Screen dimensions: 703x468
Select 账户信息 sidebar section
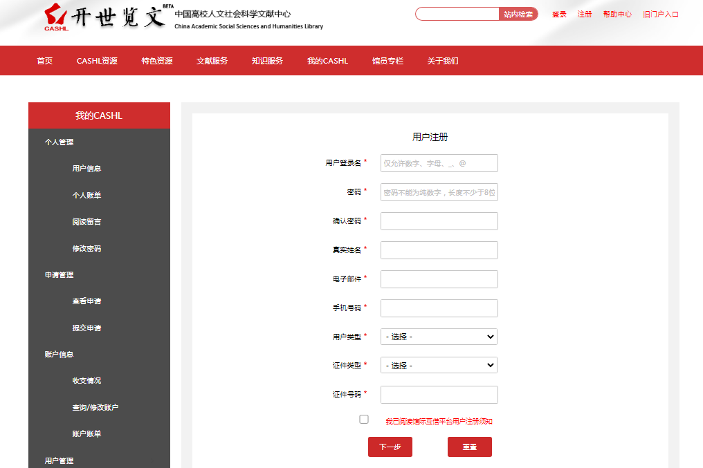(60, 354)
